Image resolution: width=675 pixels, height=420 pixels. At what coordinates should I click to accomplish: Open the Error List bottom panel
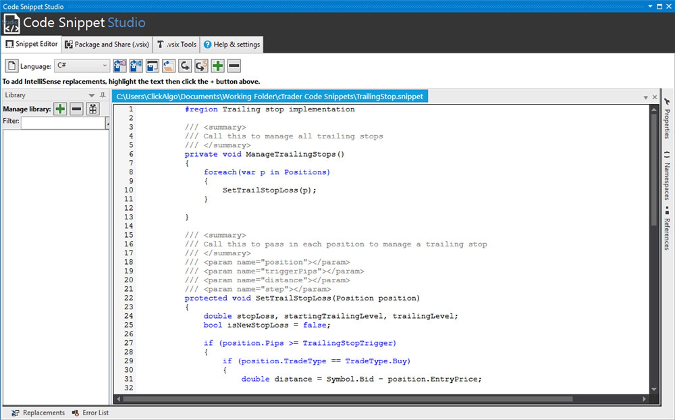(90, 413)
